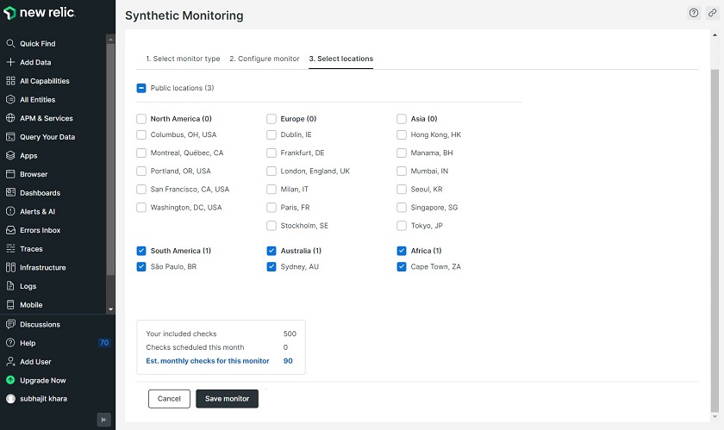724x430 pixels.
Task: Click subhajit khara user avatar
Action: point(10,399)
